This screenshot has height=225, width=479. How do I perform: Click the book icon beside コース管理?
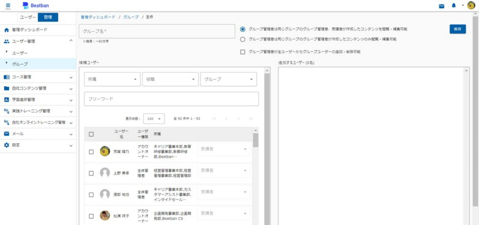[x=7, y=77]
